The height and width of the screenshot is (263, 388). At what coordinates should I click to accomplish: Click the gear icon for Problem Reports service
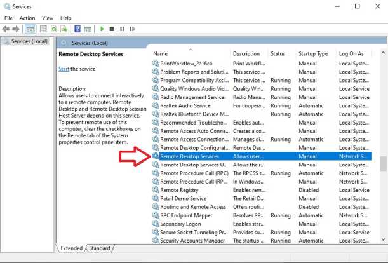[156, 72]
